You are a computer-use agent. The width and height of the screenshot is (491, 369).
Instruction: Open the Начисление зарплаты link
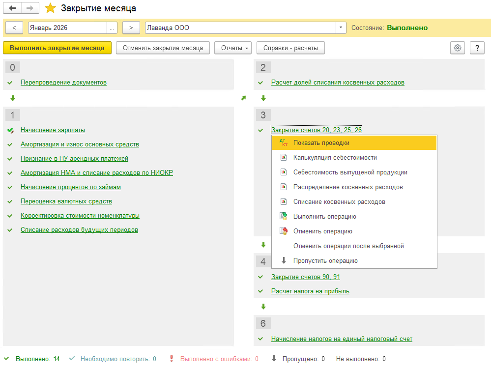tap(53, 130)
